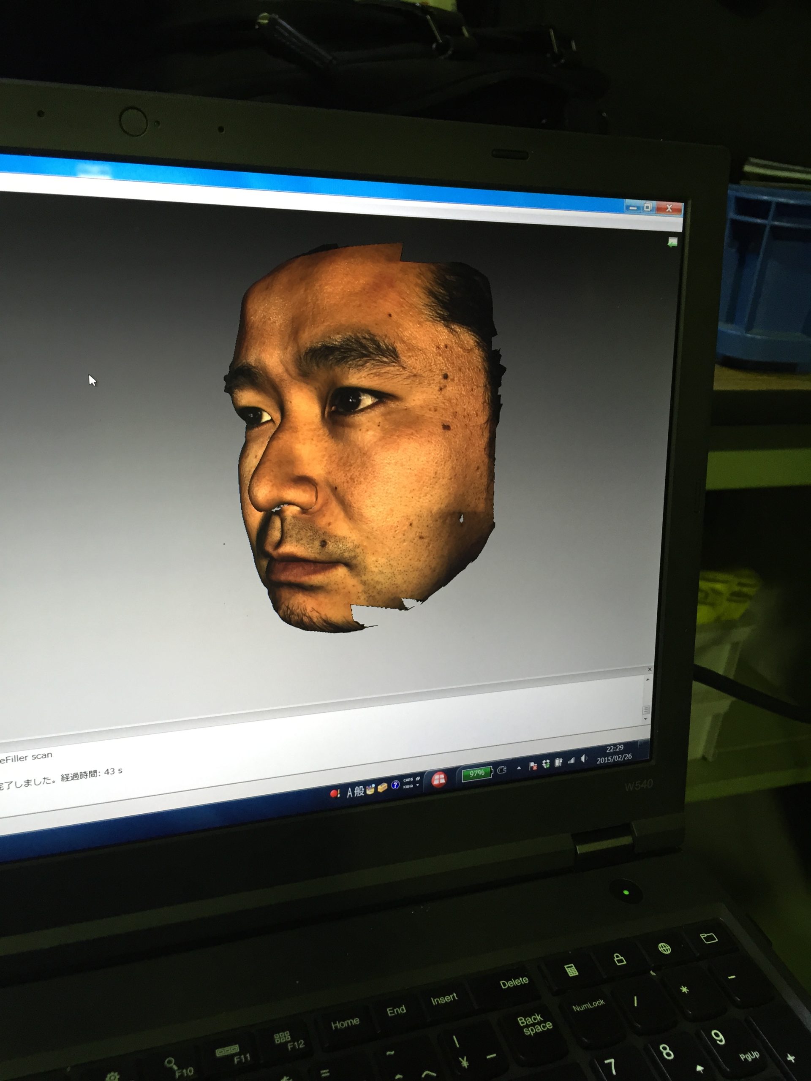Open the Action Center flag icon
Image resolution: width=811 pixels, height=1081 pixels.
pyautogui.click(x=533, y=766)
